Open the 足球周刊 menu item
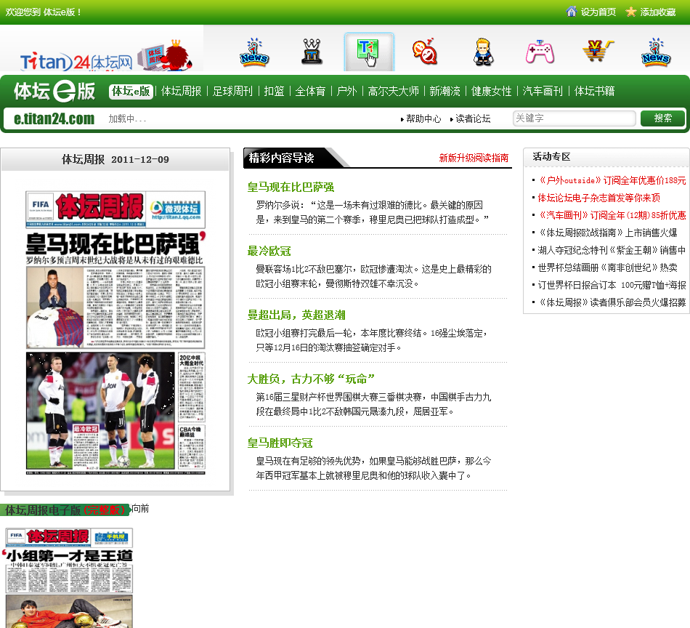The height and width of the screenshot is (628, 690). coord(233,91)
